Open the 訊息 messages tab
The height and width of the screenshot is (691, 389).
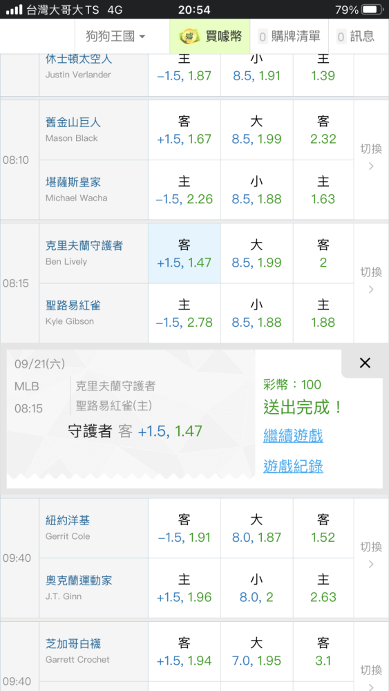356,36
